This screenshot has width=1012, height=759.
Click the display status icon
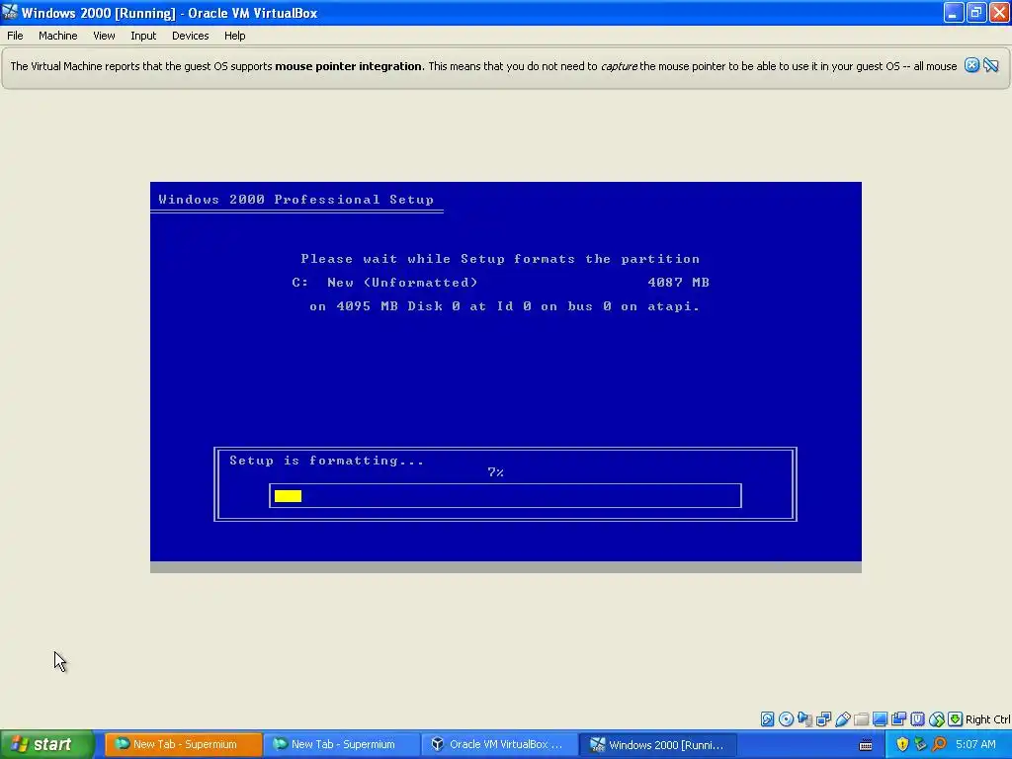click(x=880, y=719)
